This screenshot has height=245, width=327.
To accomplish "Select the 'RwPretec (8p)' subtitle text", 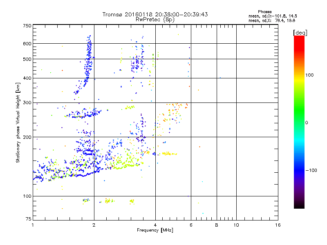I will [155, 20].
